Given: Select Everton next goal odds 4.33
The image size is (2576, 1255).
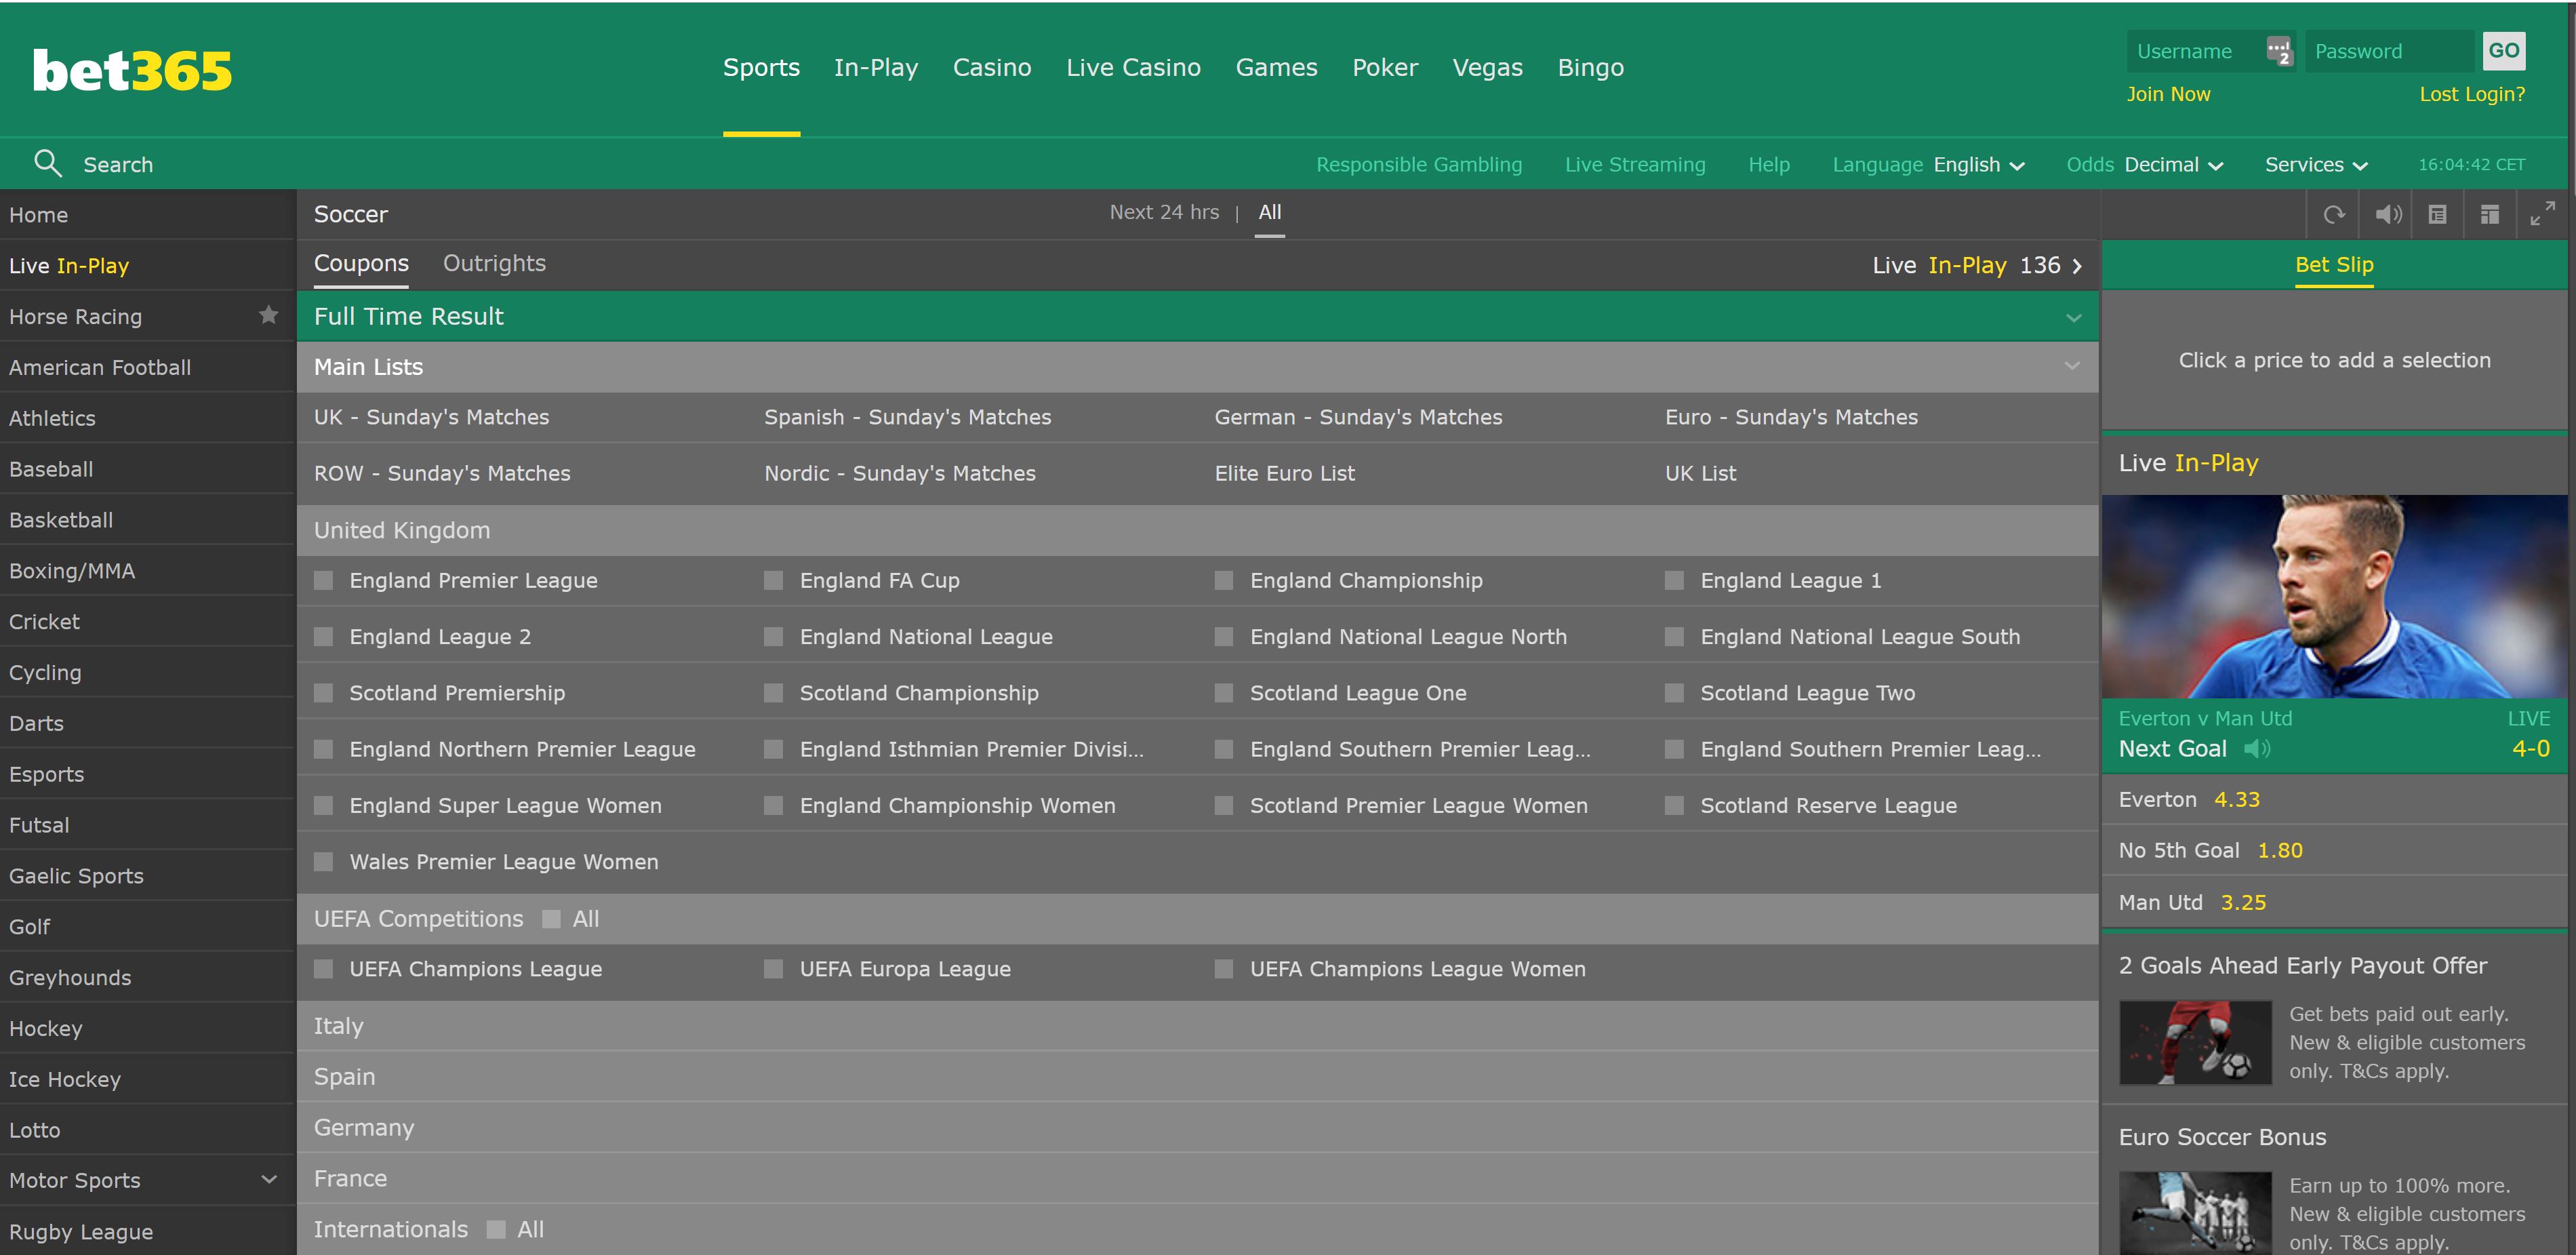Looking at the screenshot, I should click(2334, 799).
